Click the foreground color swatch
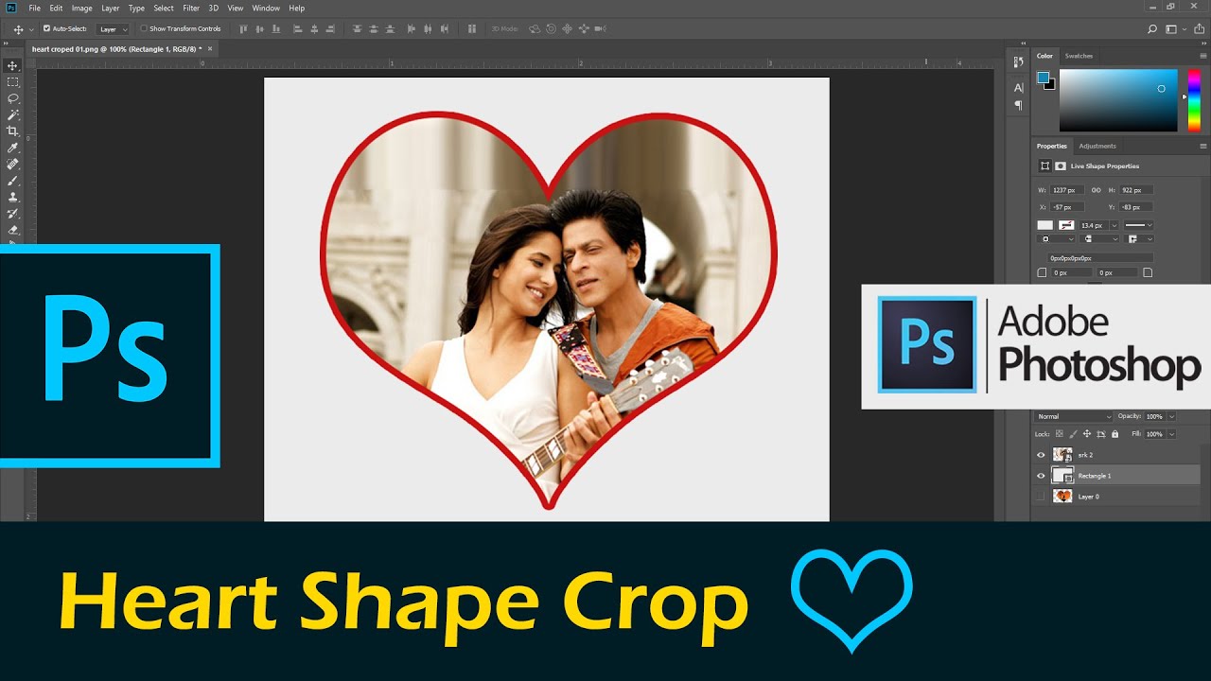This screenshot has height=681, width=1211. coord(1043,78)
